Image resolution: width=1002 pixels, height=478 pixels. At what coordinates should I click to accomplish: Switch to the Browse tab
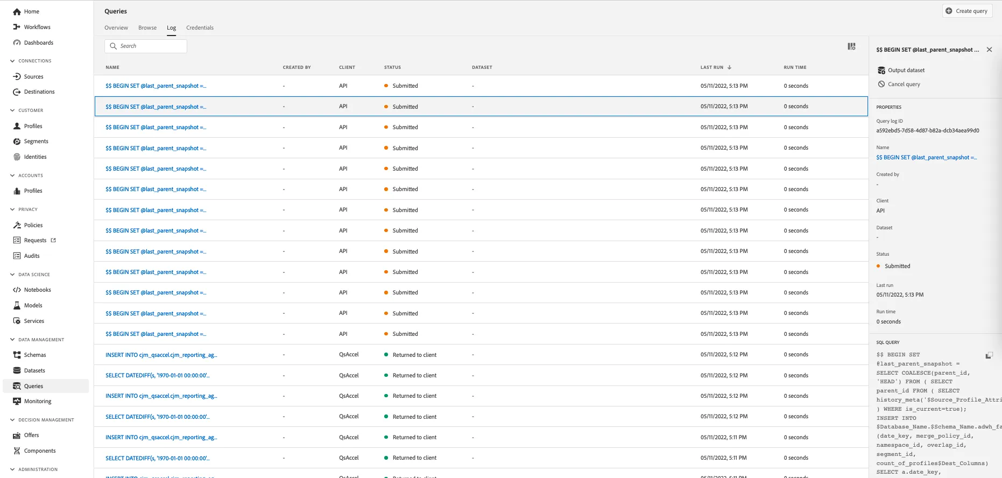coord(147,28)
